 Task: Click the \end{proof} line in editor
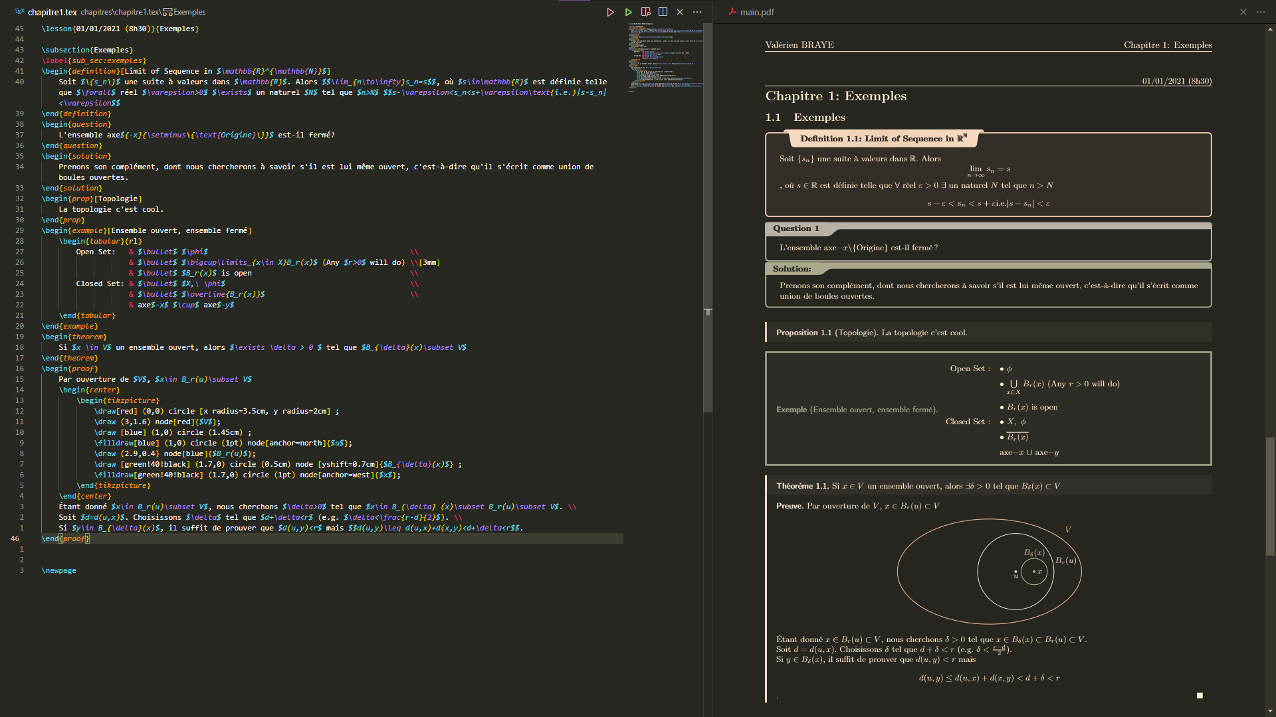tap(65, 538)
